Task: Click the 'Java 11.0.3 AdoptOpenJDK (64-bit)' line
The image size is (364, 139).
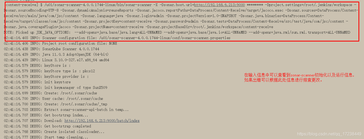Action: coord(56,54)
